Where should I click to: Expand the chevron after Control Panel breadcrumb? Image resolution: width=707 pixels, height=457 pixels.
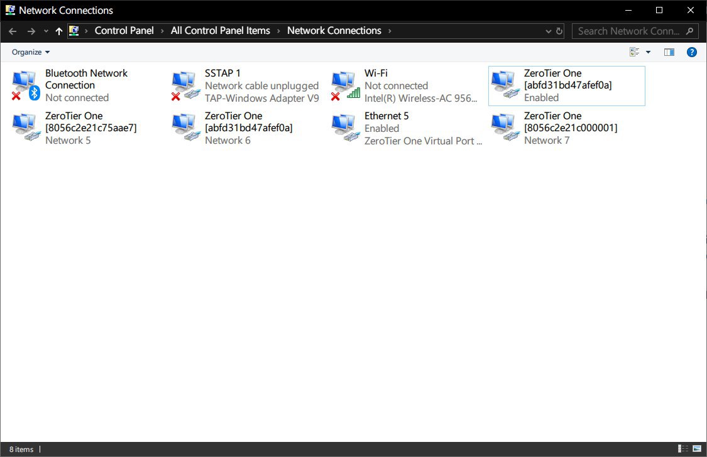click(162, 31)
